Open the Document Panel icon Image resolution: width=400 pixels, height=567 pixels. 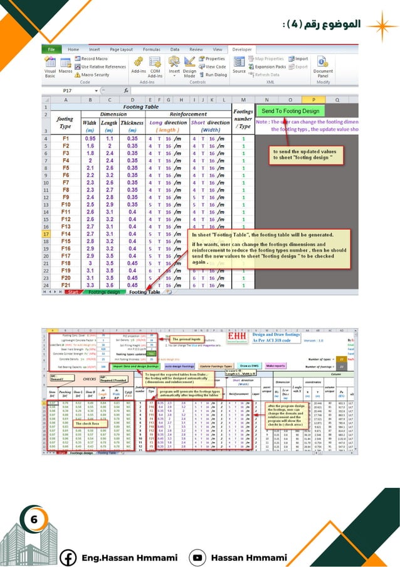pos(323,67)
